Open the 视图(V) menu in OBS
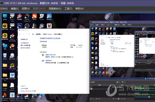Viewport: 155px width, 102px height. (x=26, y=9)
